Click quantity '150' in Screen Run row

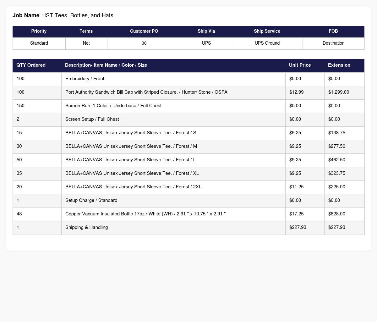tap(20, 106)
